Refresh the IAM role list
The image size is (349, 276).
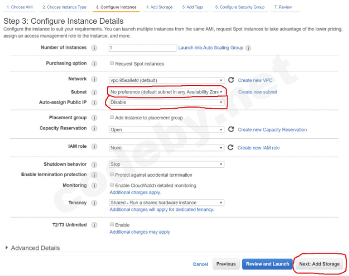231,148
